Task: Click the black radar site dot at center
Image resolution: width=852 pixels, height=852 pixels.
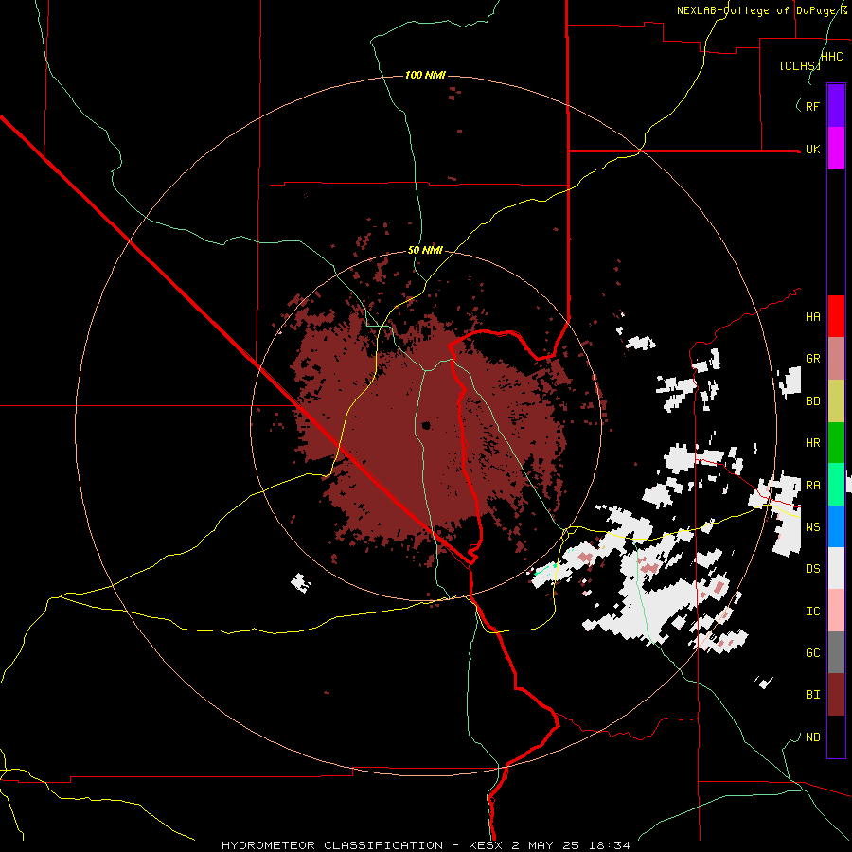Action: 426,425
